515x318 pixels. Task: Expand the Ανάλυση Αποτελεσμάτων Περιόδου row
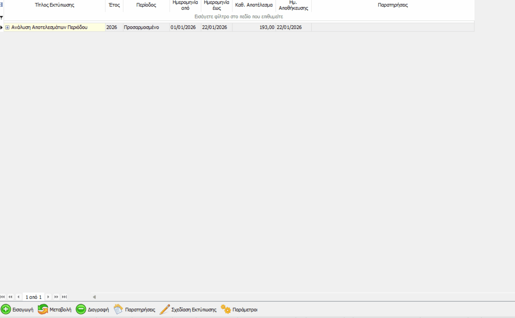(x=7, y=27)
